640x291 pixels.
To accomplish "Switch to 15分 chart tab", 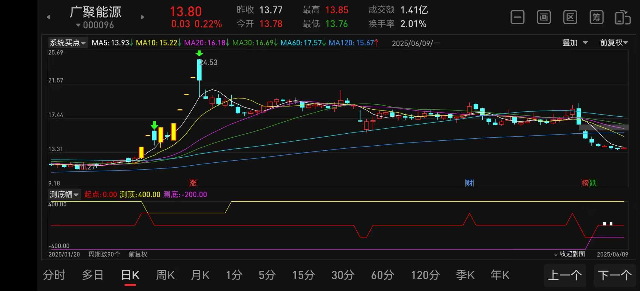I will [x=304, y=275].
